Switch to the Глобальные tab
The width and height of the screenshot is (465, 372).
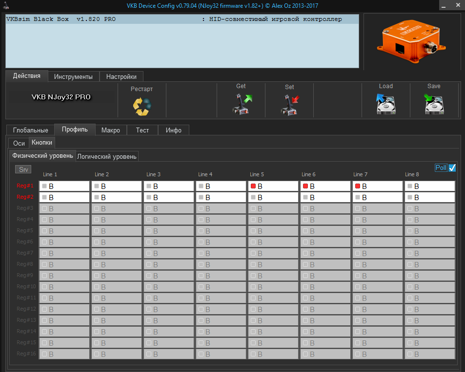point(31,130)
